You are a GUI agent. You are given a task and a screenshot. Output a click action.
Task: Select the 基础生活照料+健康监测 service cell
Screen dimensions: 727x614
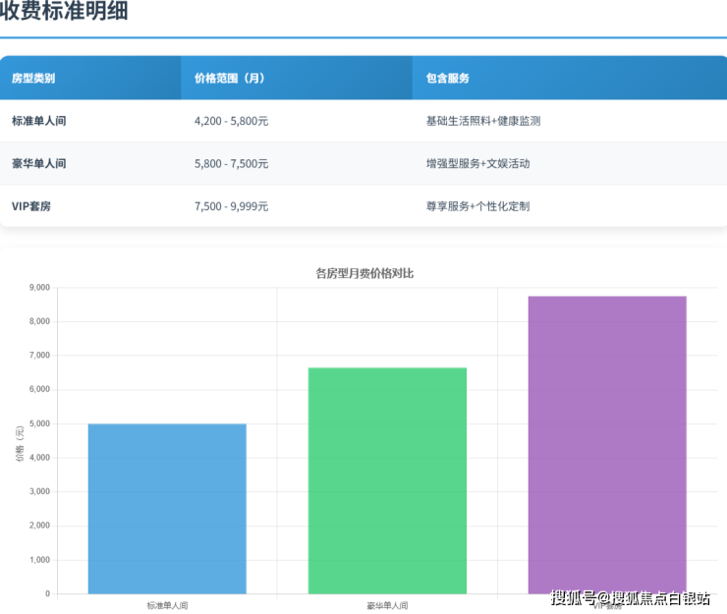click(482, 121)
